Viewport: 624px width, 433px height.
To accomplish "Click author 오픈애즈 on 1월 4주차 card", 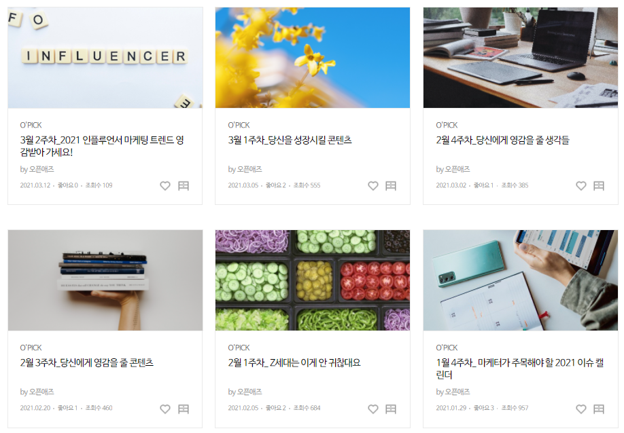I will click(457, 392).
